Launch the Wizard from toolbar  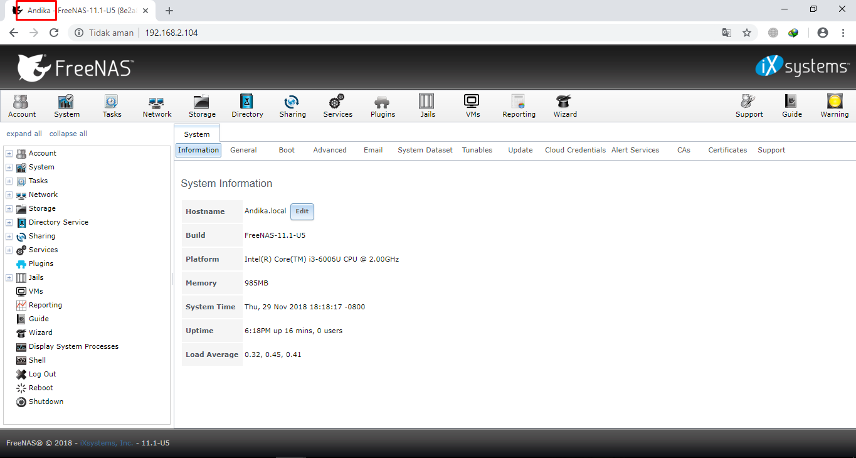coord(564,106)
